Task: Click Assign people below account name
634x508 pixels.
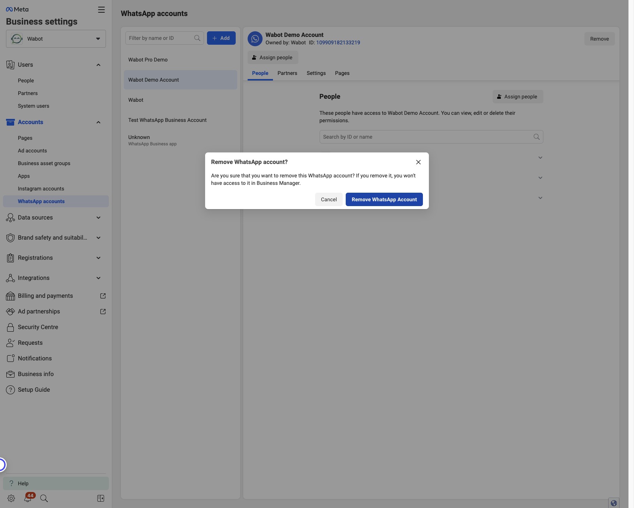Action: 273,57
